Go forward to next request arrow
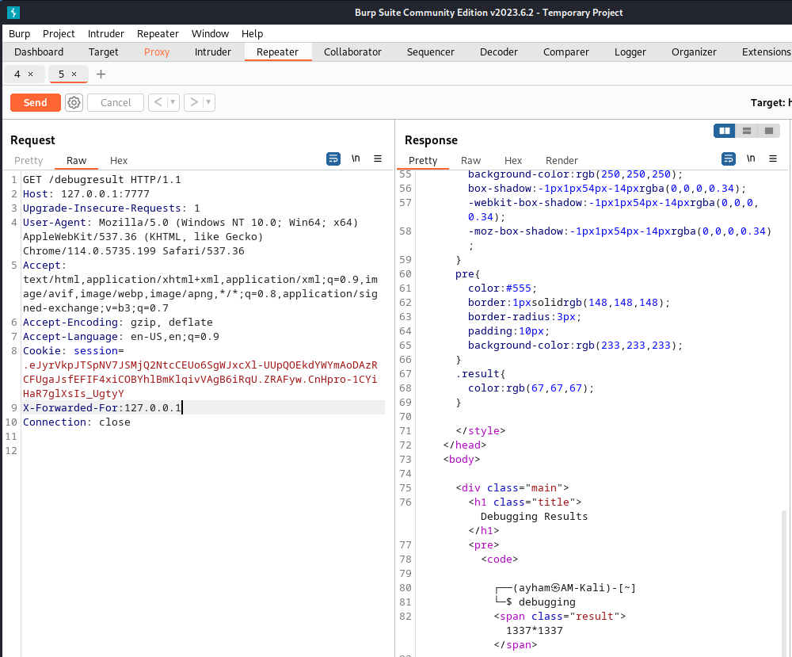Viewport: 792px width, 657px height. pos(193,102)
